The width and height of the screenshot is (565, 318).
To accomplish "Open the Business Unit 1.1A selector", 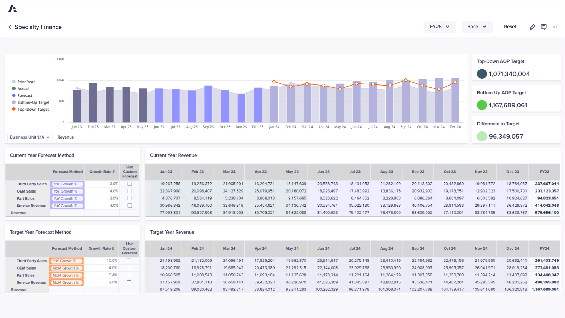I will (30, 137).
